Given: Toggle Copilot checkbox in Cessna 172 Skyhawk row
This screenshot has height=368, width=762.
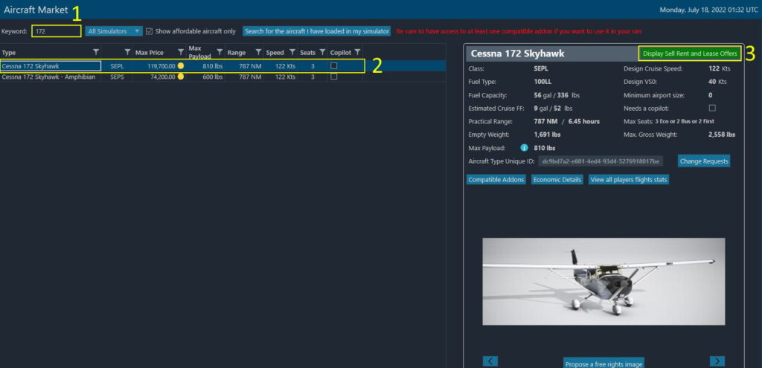Looking at the screenshot, I should pos(333,66).
